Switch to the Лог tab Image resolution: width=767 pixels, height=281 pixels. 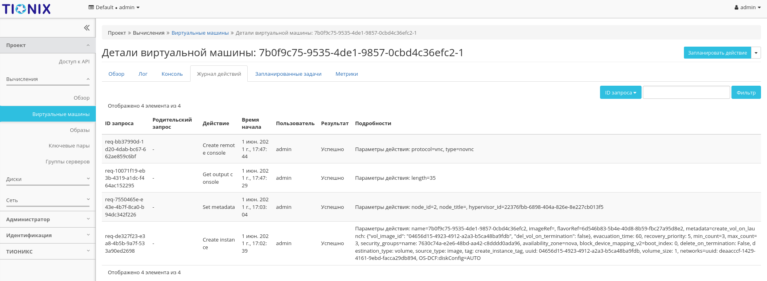(x=143, y=74)
